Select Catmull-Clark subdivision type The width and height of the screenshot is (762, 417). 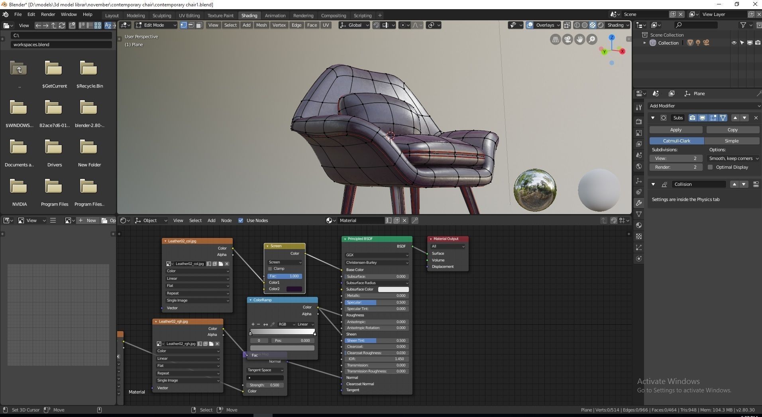(677, 141)
